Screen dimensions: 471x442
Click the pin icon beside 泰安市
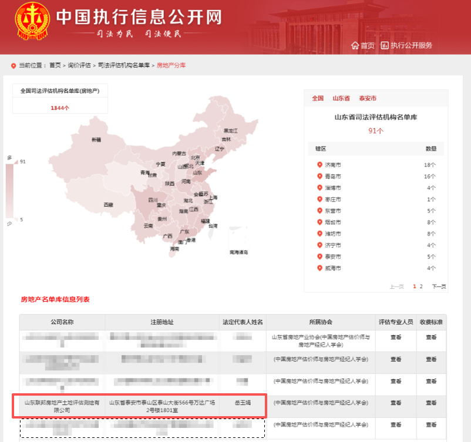tap(319, 257)
